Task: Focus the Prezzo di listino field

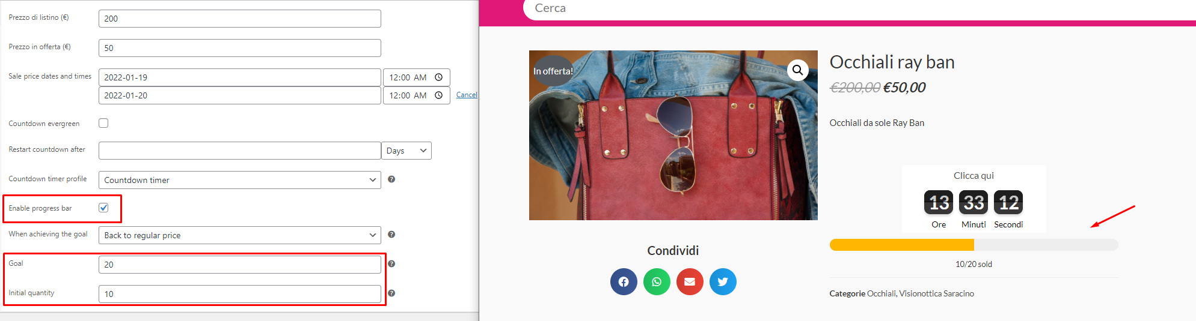Action: point(240,19)
